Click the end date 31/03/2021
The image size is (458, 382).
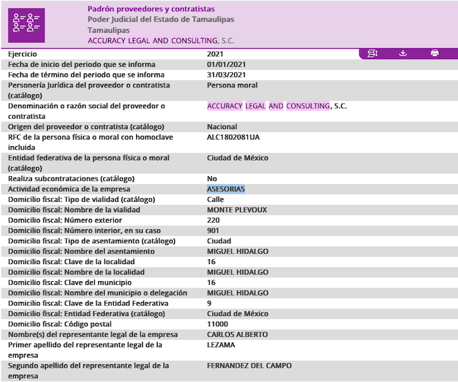(226, 75)
